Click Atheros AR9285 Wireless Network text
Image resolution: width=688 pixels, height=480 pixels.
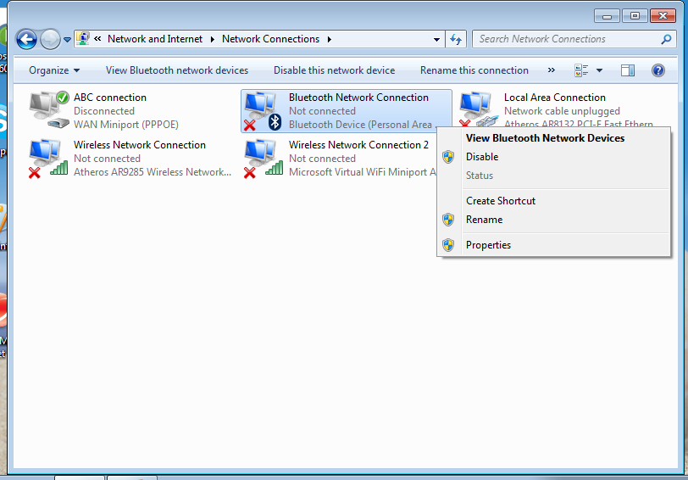click(x=153, y=172)
